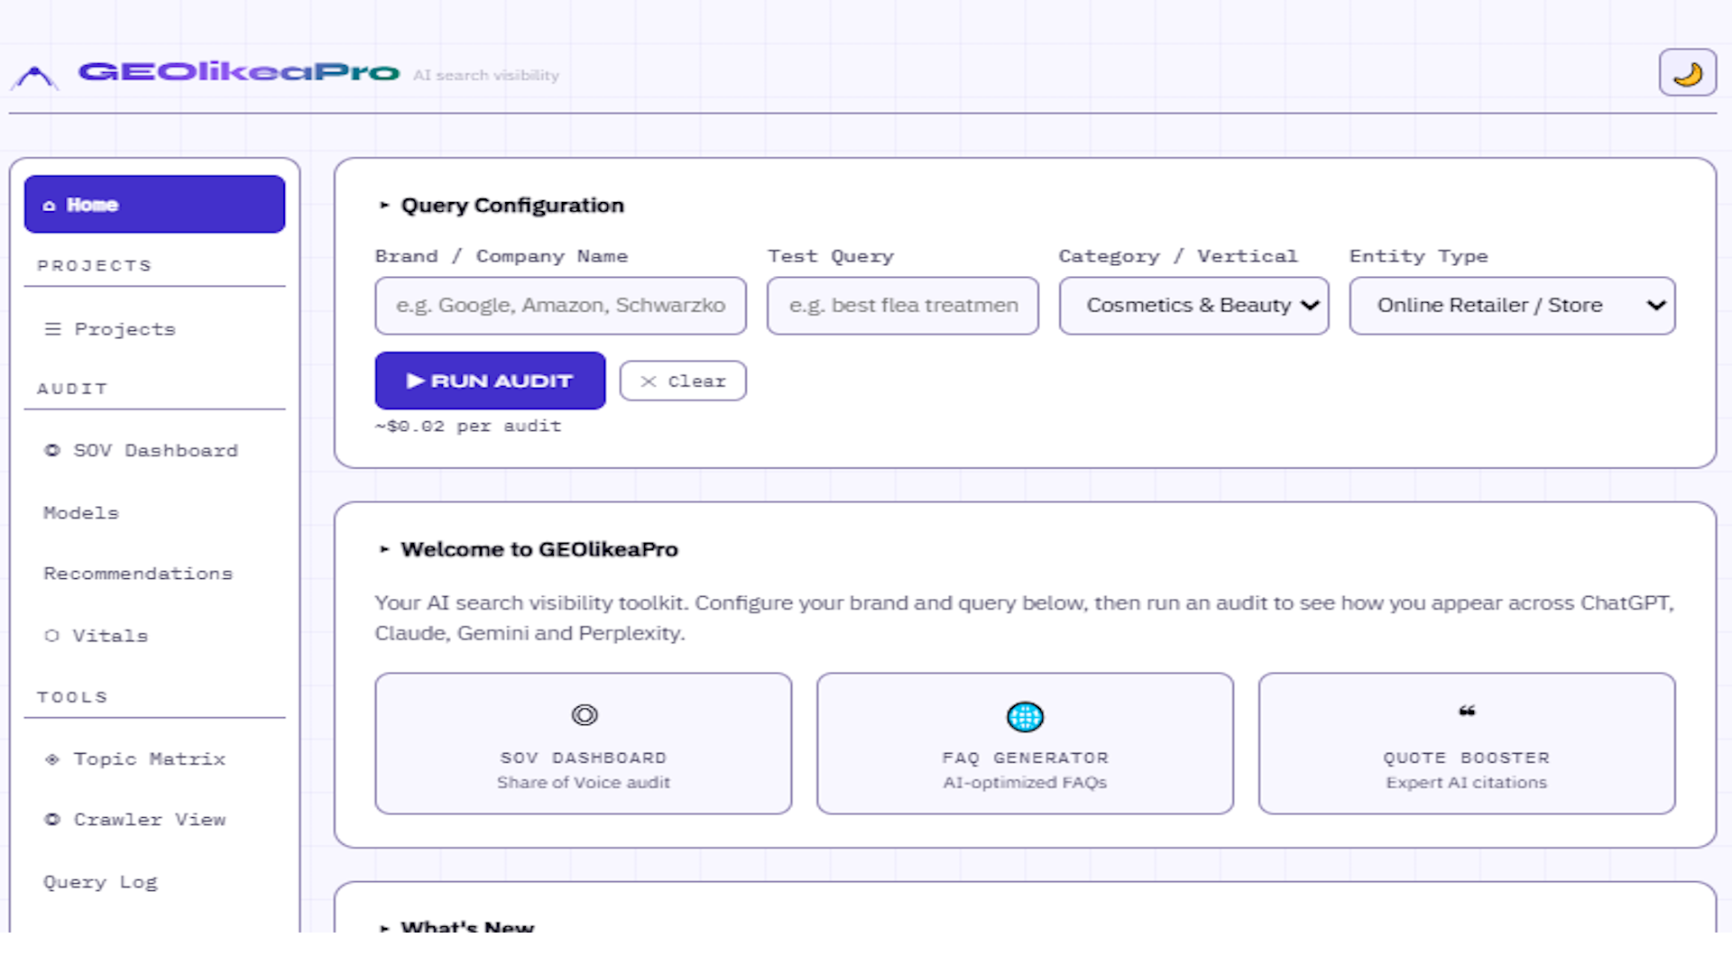Open Topic Matrix tool in sidebar
Viewport: 1732px width, 974px height.
tap(154, 758)
